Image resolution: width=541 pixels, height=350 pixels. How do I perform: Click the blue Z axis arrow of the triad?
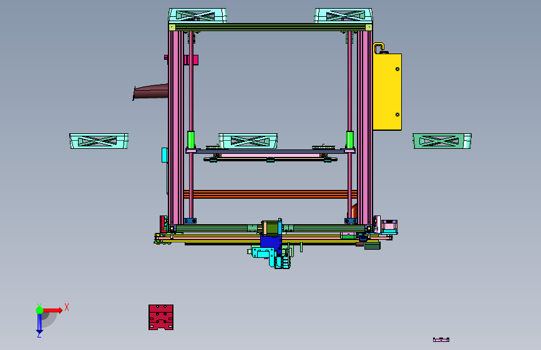coord(39,323)
